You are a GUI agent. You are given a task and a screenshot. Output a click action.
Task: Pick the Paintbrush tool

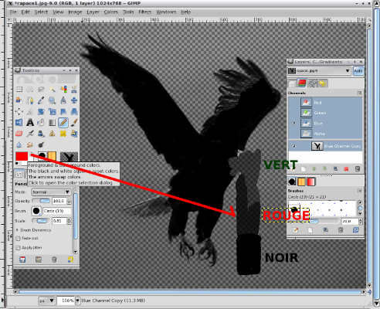(x=74, y=123)
